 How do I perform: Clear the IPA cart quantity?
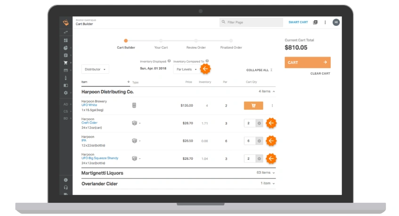pyautogui.click(x=259, y=141)
